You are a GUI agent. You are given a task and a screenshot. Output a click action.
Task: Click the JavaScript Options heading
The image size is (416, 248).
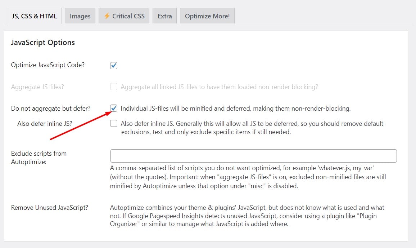point(42,42)
